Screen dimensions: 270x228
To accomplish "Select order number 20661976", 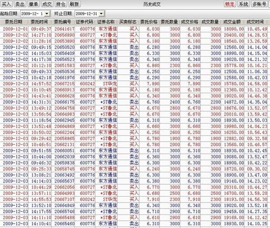I will [64, 78].
